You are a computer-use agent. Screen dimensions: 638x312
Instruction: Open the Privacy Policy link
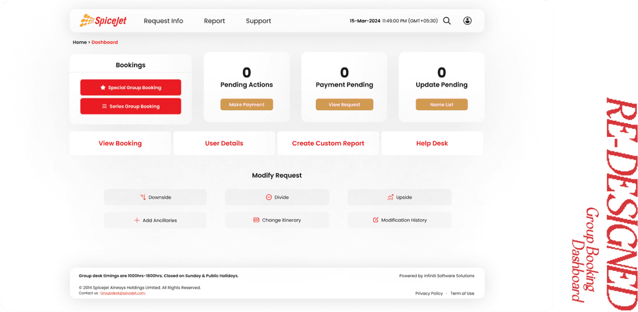point(429,293)
